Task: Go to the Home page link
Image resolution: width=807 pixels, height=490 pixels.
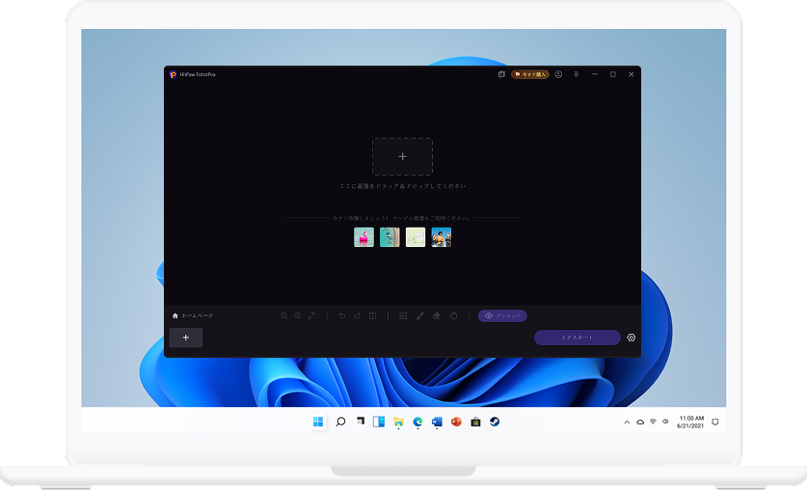Action: pos(193,315)
